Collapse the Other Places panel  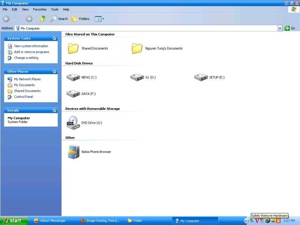(54, 71)
